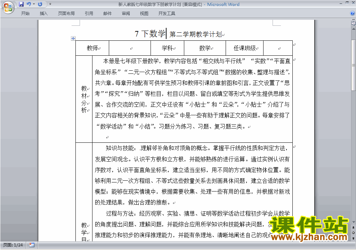Click the 任课班级 table cell

coord(244,48)
